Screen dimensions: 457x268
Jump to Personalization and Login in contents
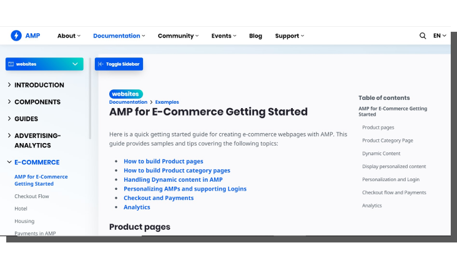[x=391, y=180]
